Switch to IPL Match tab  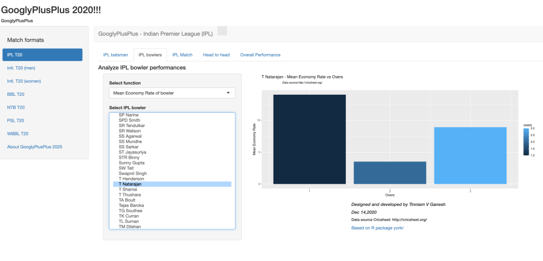pos(182,55)
